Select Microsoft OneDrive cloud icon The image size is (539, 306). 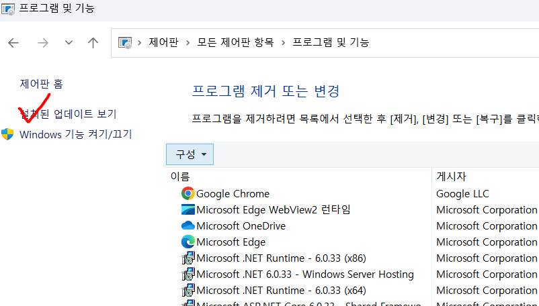coord(188,225)
